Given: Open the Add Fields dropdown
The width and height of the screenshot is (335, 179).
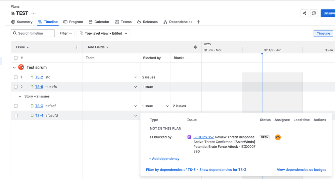Looking at the screenshot, I should [98, 47].
